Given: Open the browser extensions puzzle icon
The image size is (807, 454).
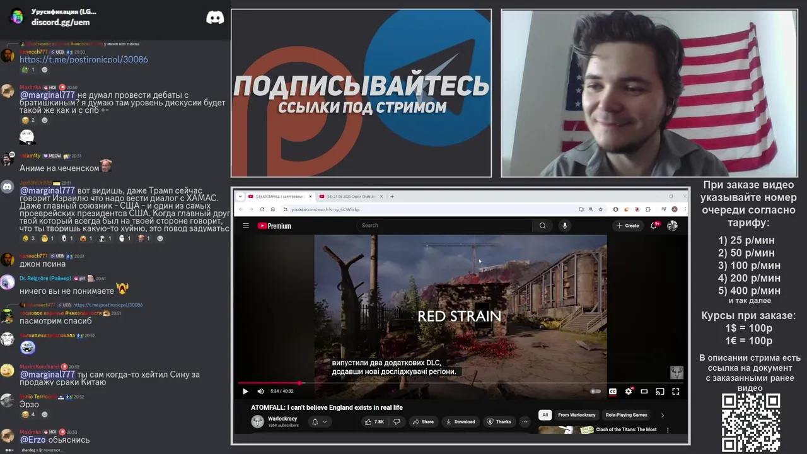Looking at the screenshot, I should pyautogui.click(x=647, y=209).
